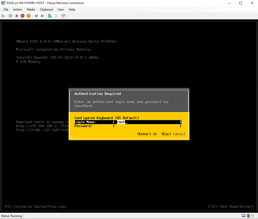
Task: Minimize the Virtual Machine Connection window
Action: coord(229,3)
